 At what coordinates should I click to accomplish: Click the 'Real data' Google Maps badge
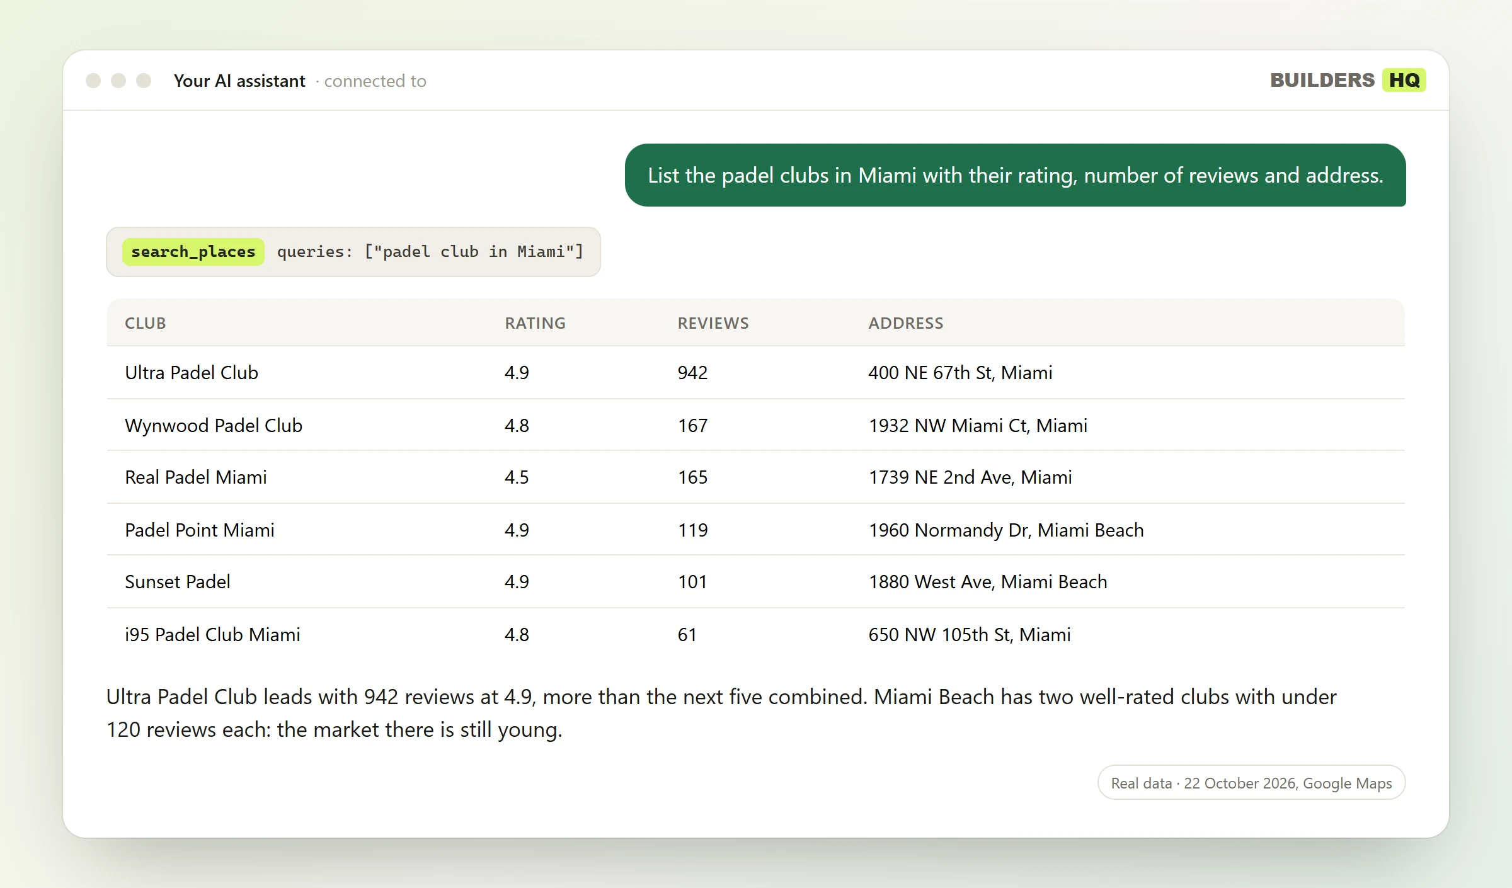click(1251, 783)
